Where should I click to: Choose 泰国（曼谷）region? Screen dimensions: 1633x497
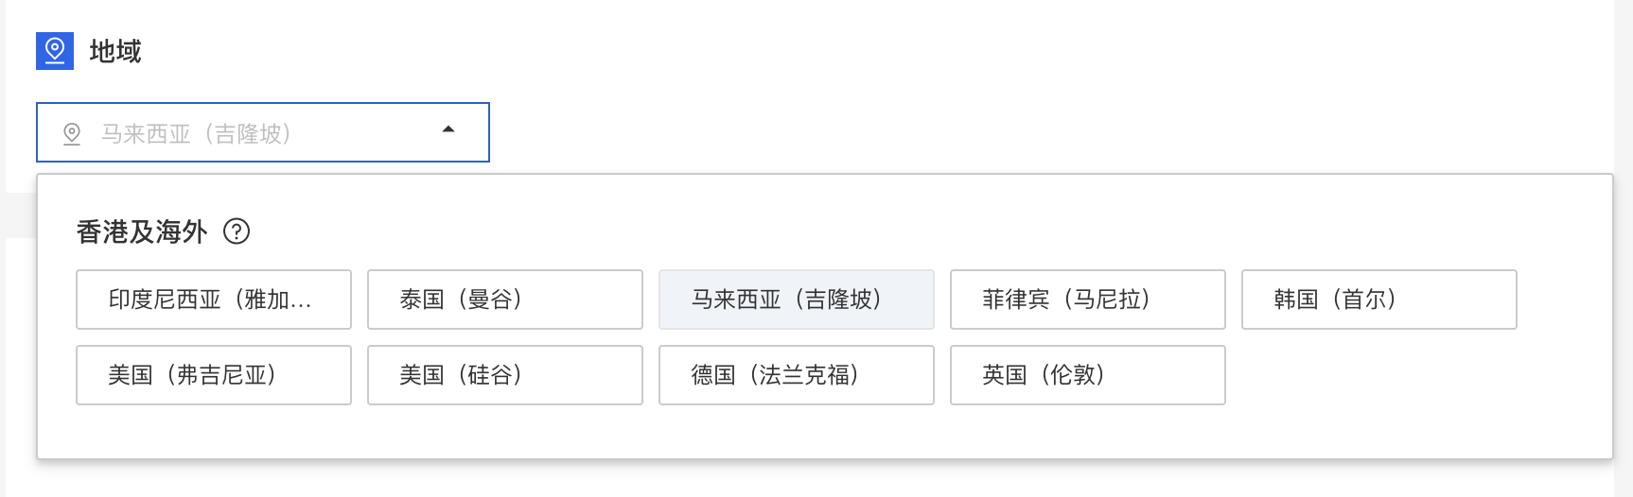pyautogui.click(x=505, y=300)
